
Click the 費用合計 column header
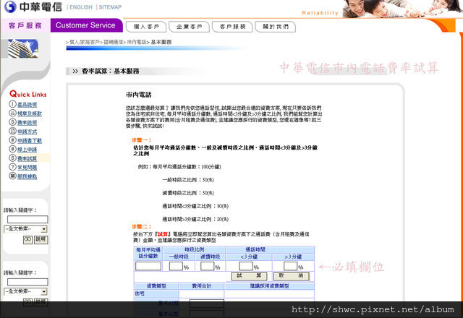201,286
